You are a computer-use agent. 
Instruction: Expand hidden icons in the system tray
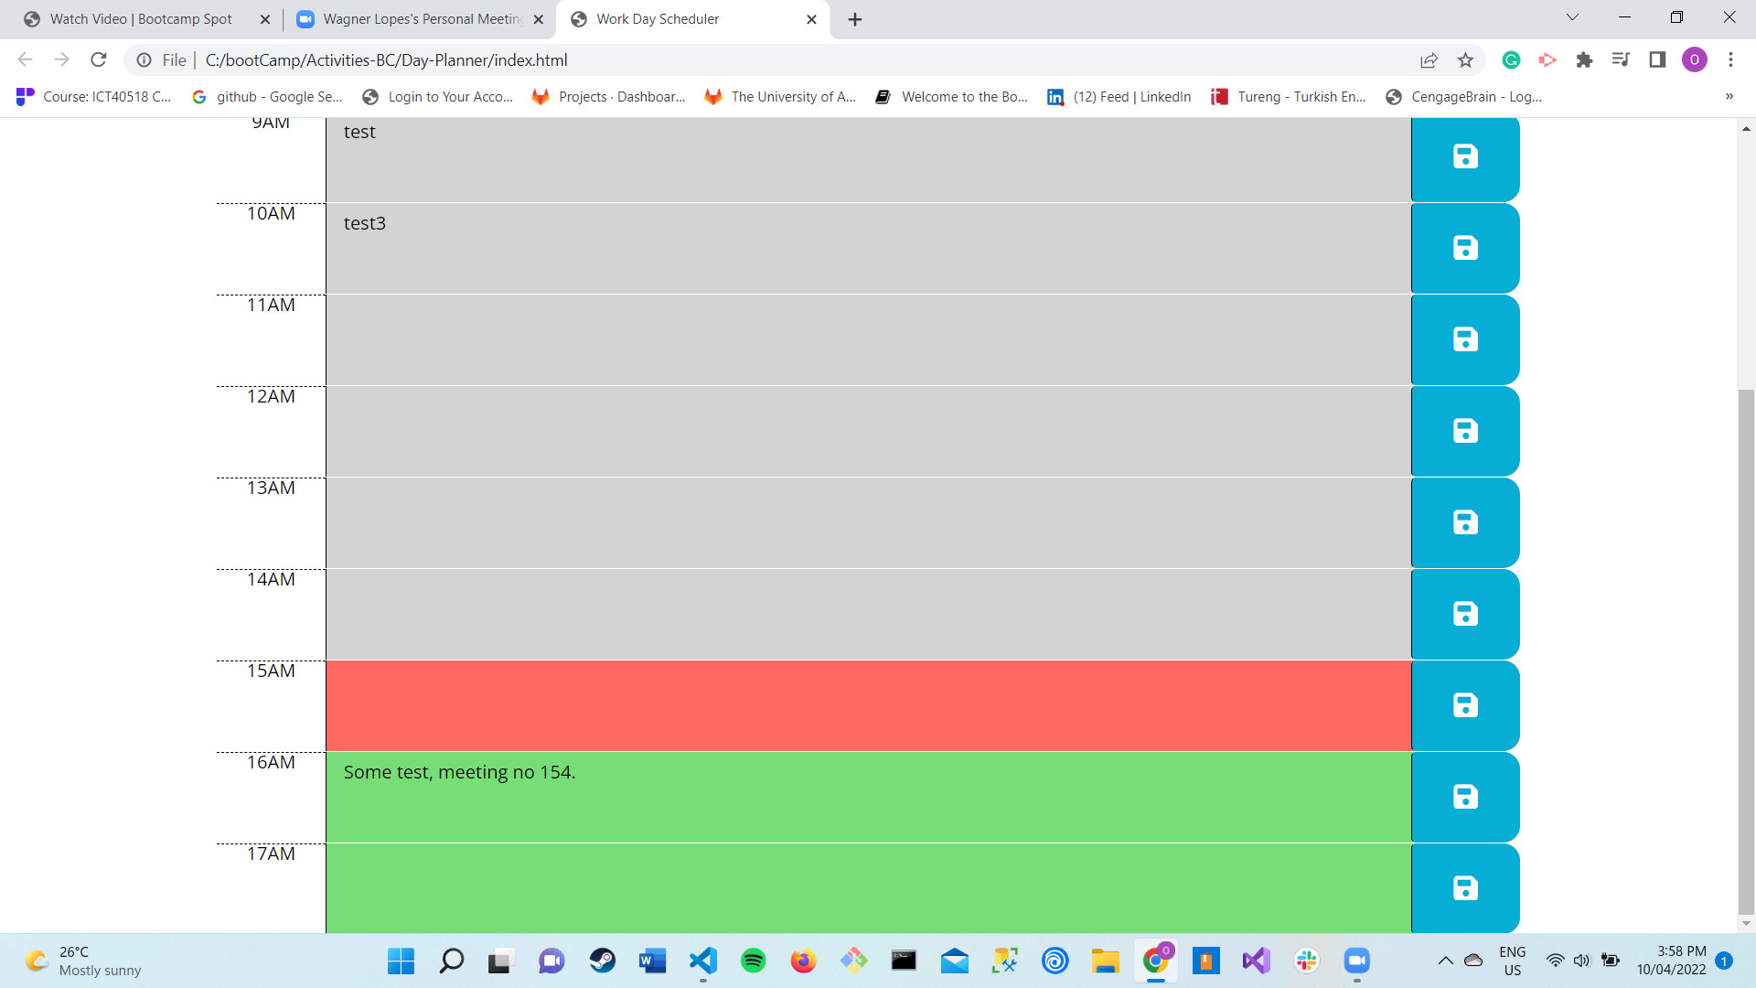[x=1446, y=961]
